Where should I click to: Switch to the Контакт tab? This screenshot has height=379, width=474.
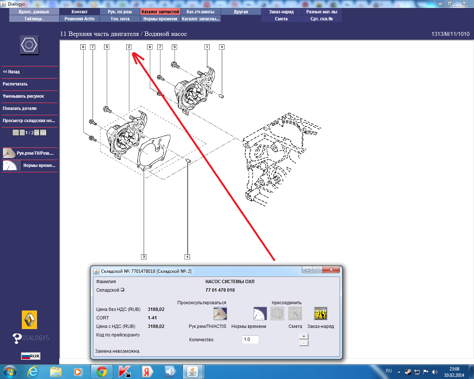[x=80, y=12]
